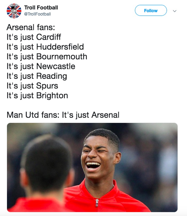Viewport: 187px width, 216px height.
Task: Select the "It's just Brighton" line
Action: point(37,96)
